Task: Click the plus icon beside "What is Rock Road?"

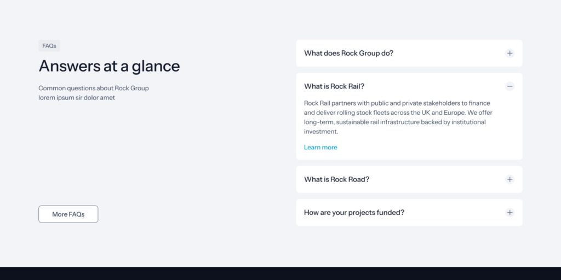Action: [510, 179]
